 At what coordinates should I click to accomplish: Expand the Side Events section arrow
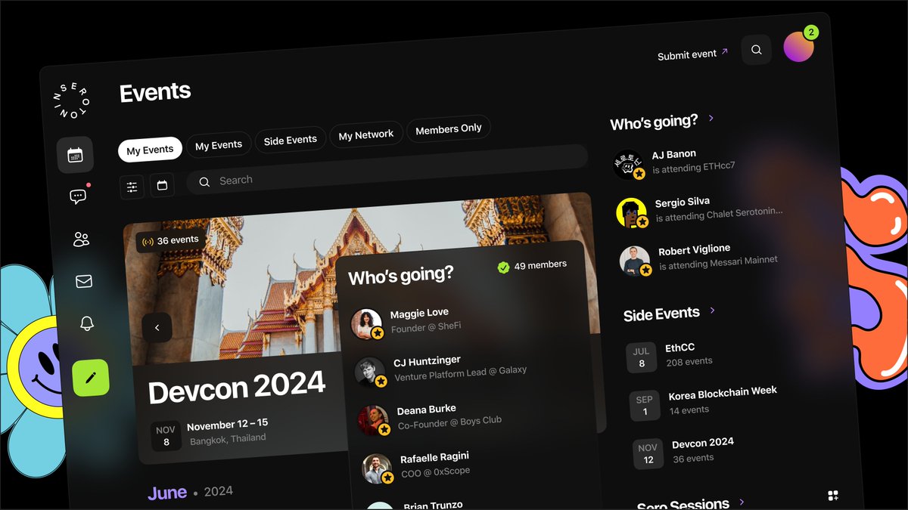click(x=712, y=311)
